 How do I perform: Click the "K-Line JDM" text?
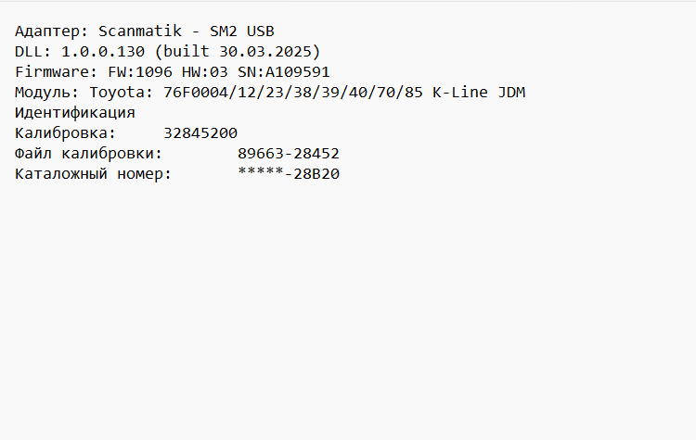(479, 92)
